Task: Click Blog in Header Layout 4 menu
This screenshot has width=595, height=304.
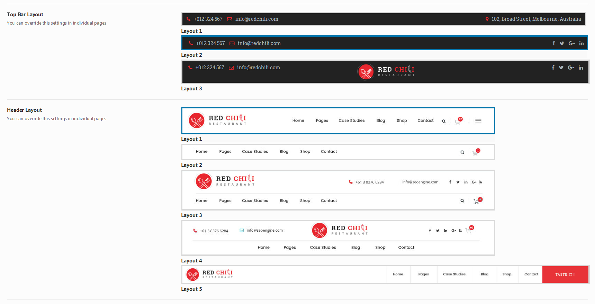Action: point(355,248)
